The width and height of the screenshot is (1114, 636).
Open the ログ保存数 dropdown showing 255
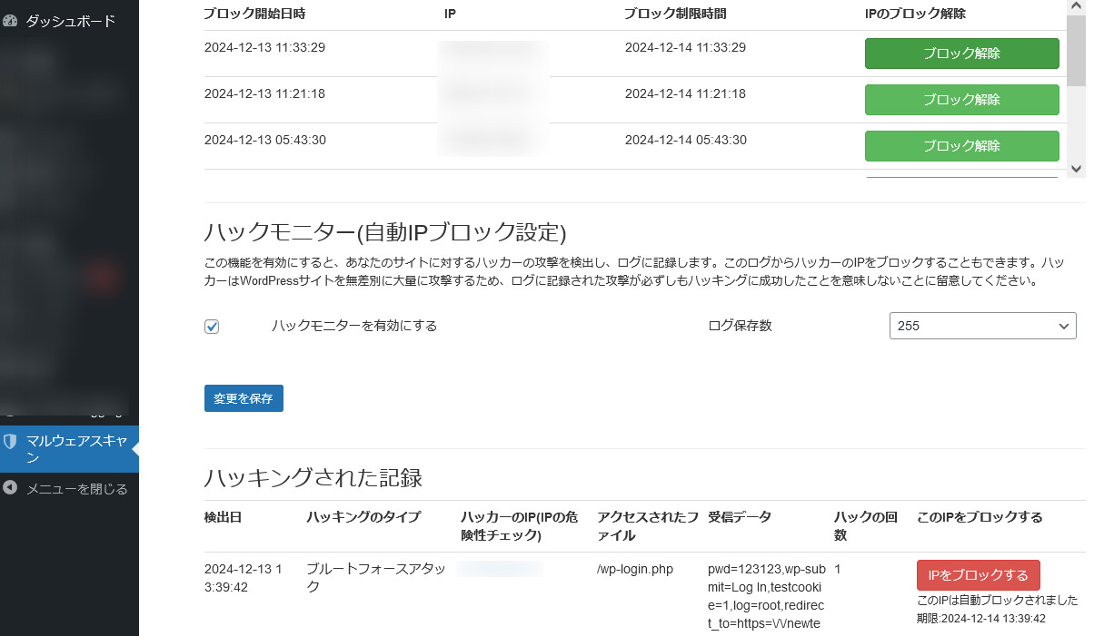pos(981,326)
